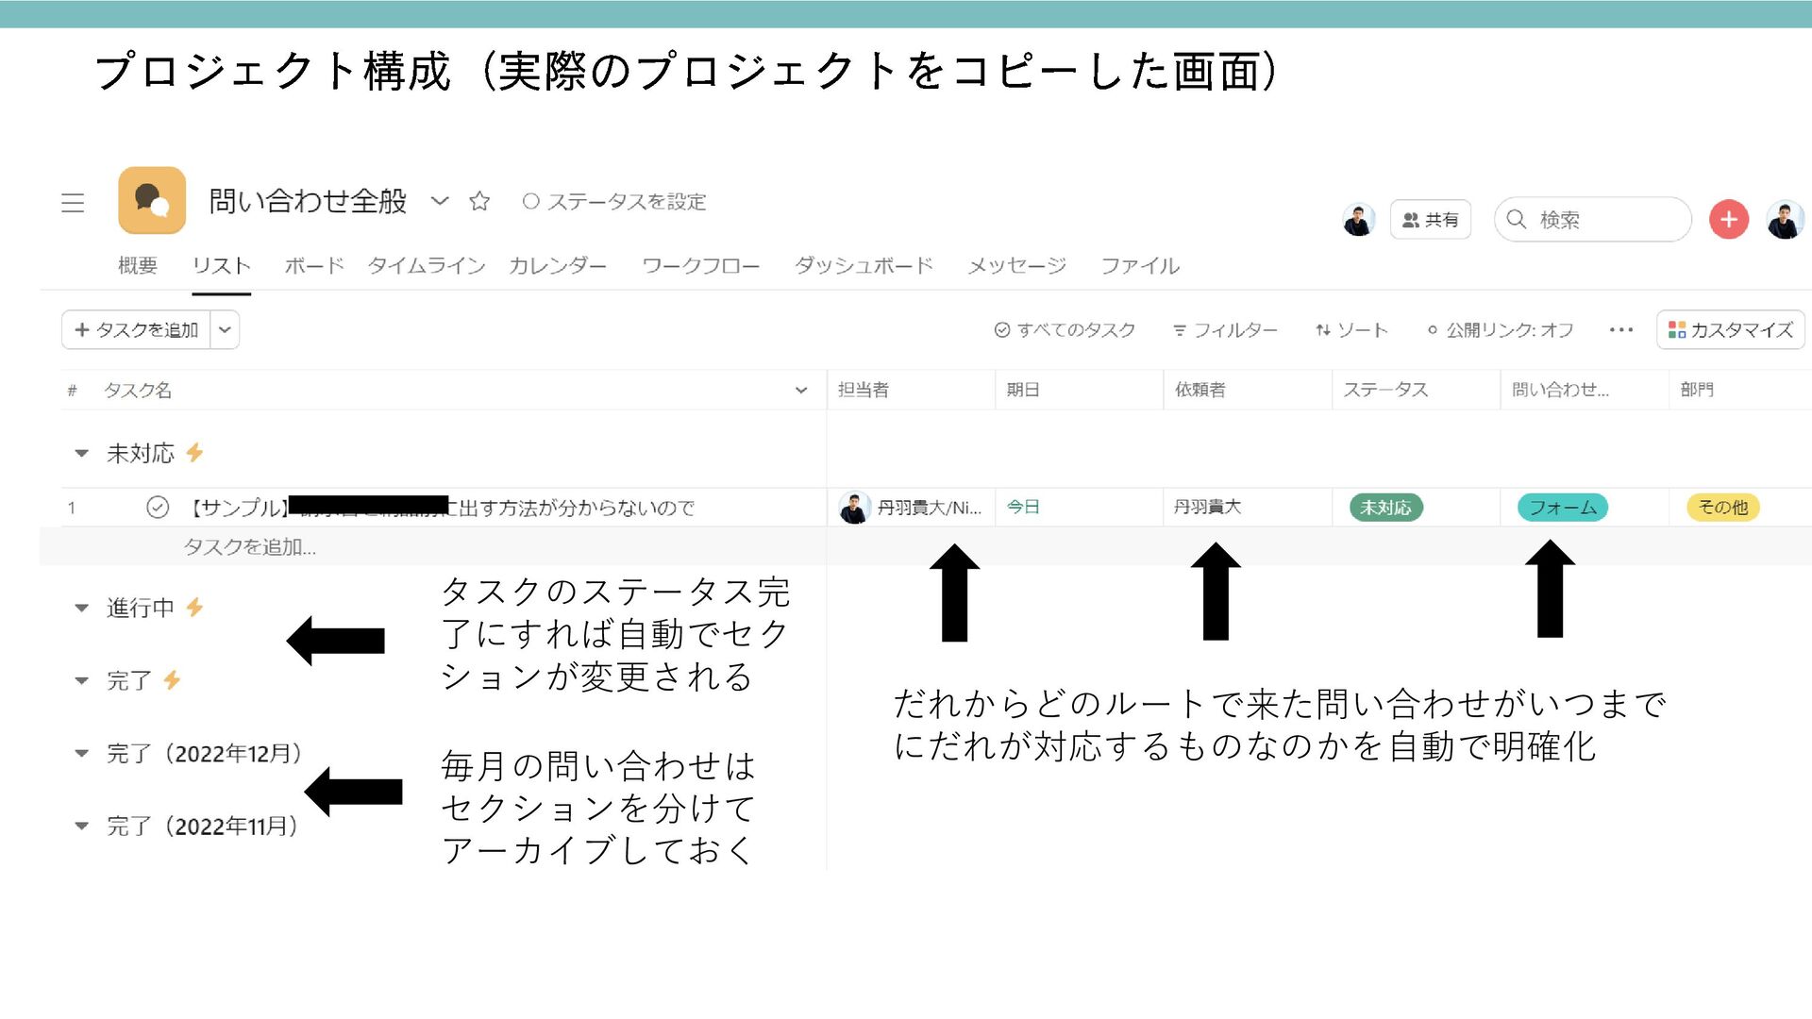
Task: Click the orange chat project icon
Action: click(152, 200)
